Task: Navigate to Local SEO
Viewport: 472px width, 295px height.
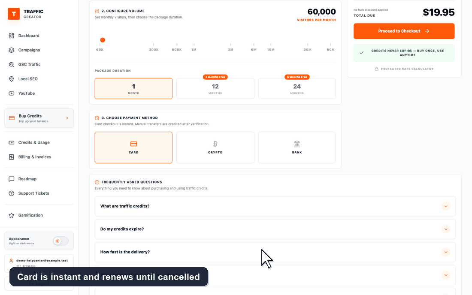Action: [39, 79]
